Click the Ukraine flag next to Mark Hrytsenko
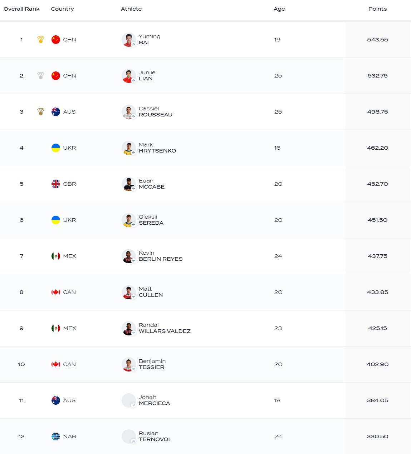Viewport: 411px width, 454px height. tap(56, 148)
